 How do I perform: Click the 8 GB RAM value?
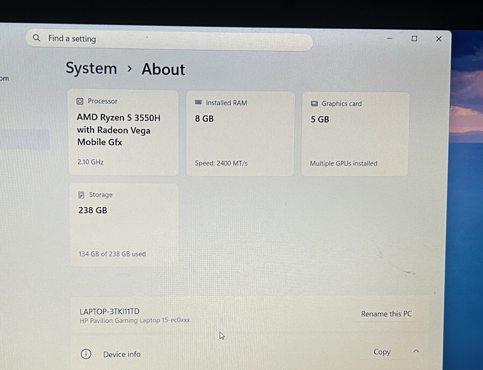point(204,119)
